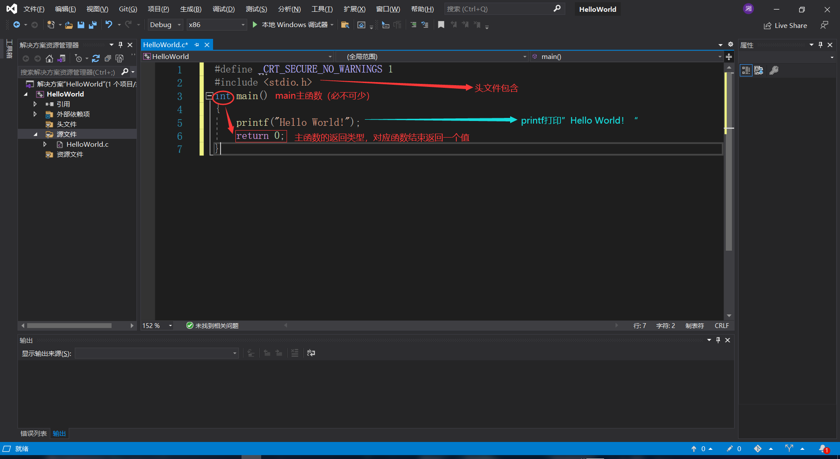This screenshot has height=459, width=840.
Task: Open the property pages wrench icon
Action: coord(774,70)
